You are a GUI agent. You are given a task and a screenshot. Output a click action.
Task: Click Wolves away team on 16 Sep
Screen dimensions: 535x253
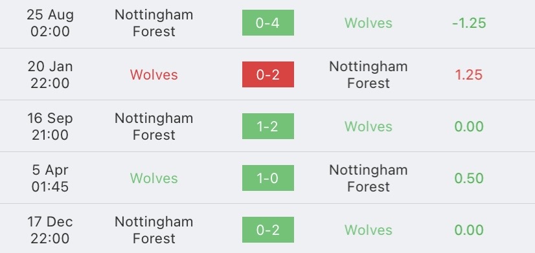pyautogui.click(x=368, y=127)
